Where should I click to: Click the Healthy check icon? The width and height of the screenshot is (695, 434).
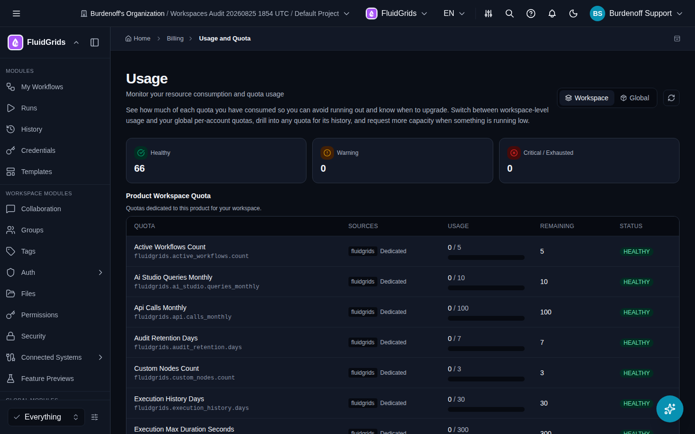(141, 153)
